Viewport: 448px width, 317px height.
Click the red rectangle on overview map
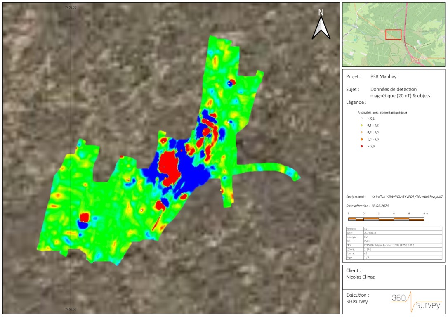point(393,35)
